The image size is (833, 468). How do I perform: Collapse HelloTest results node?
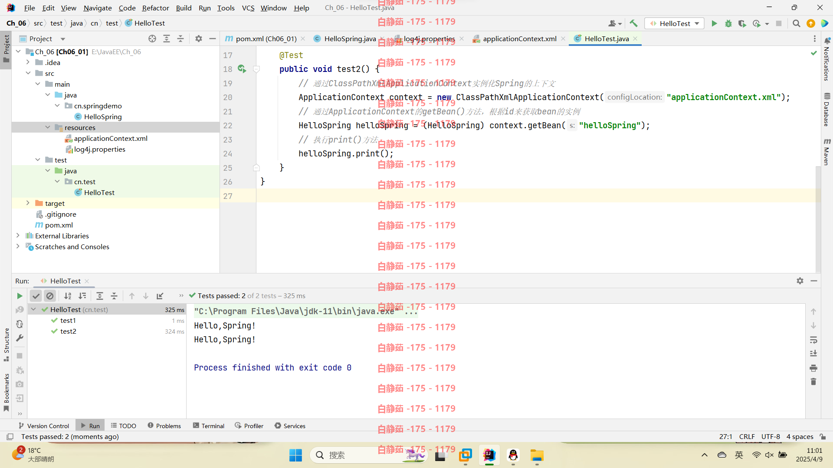33,309
